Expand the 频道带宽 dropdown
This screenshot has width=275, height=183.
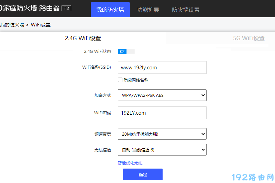point(162,134)
